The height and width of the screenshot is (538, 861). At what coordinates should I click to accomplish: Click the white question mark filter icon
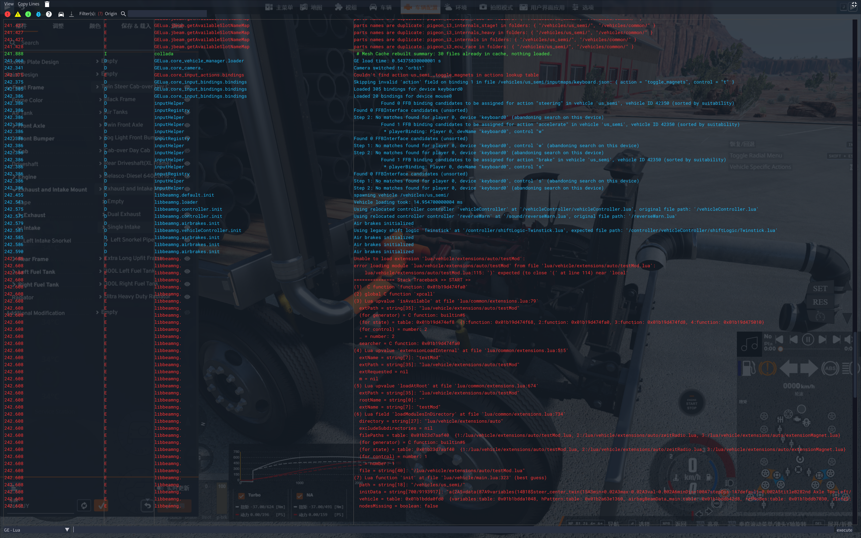[49, 14]
